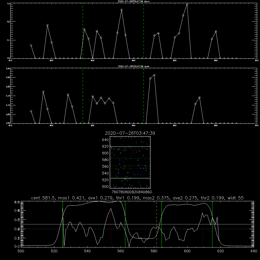
Task: Click the lower solid white line in scatter image
Action: point(130,178)
